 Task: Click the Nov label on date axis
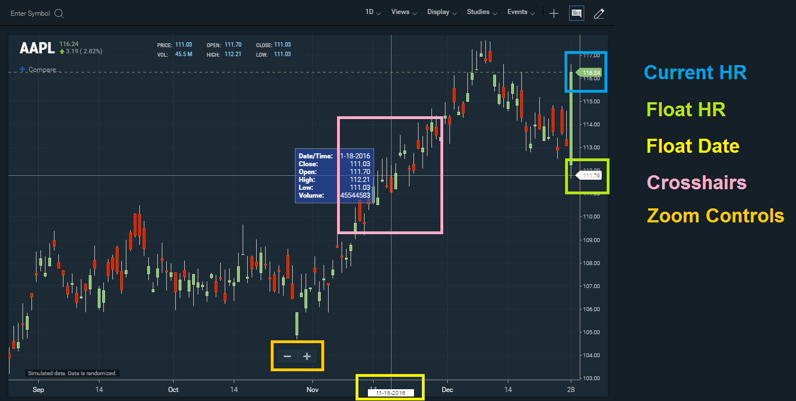point(312,389)
